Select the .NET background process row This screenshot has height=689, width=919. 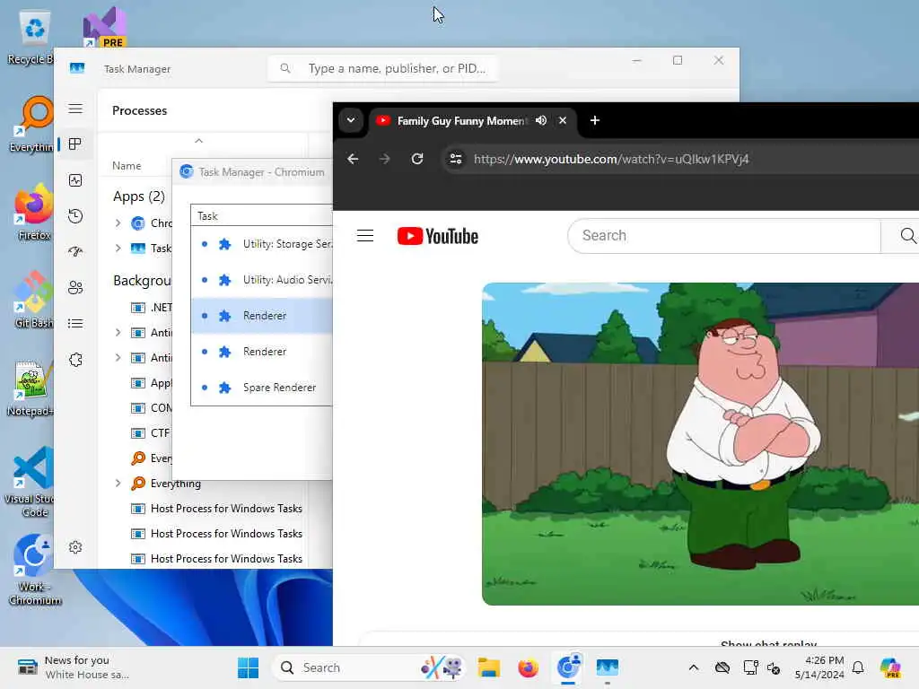point(151,308)
